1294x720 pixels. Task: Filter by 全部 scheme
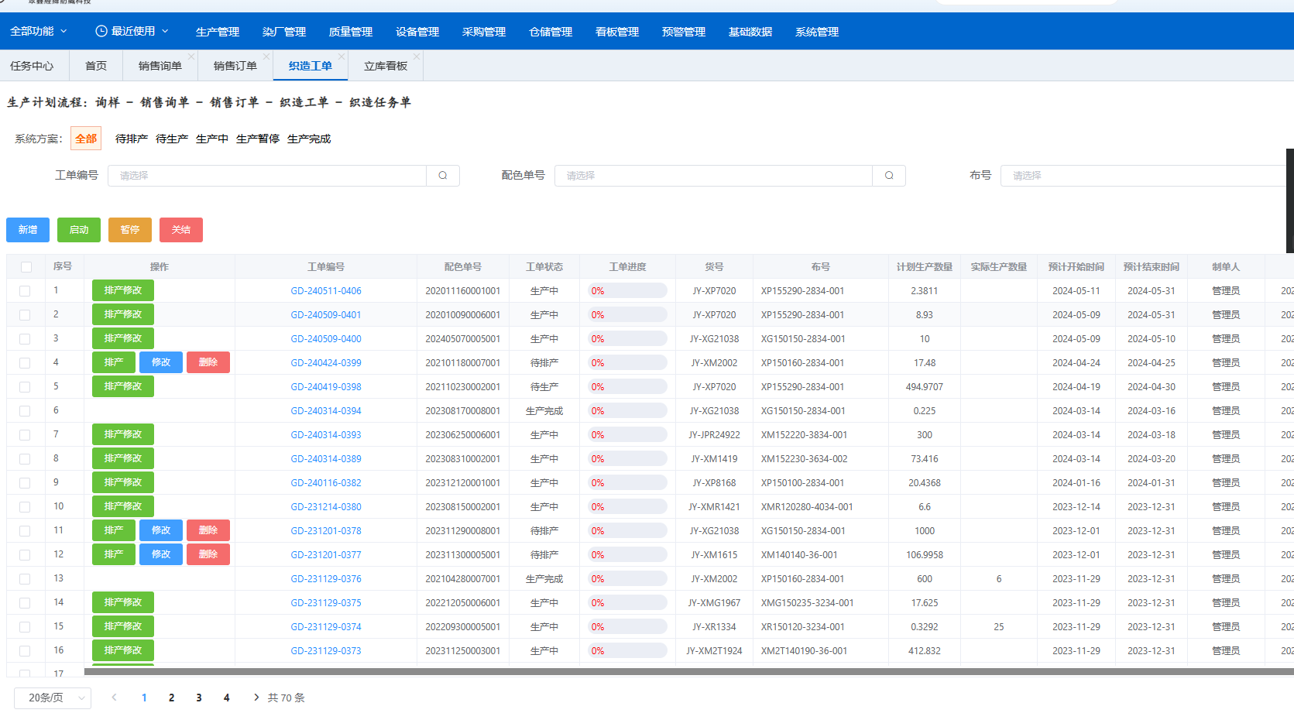pos(86,139)
